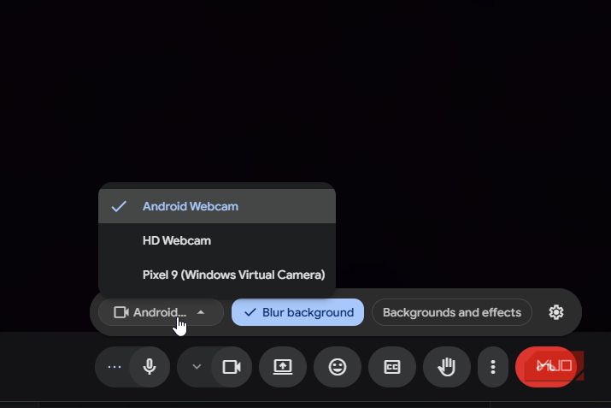Switch to Pixel 9 Windows Virtual Camera
611x408 pixels.
(x=217, y=275)
